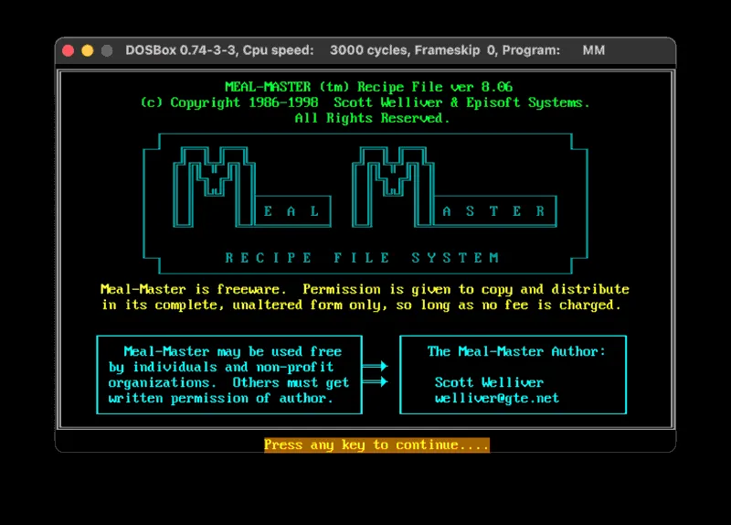This screenshot has width=731, height=525.
Task: Click the lower arrow pointing to author box
Action: [x=375, y=381]
